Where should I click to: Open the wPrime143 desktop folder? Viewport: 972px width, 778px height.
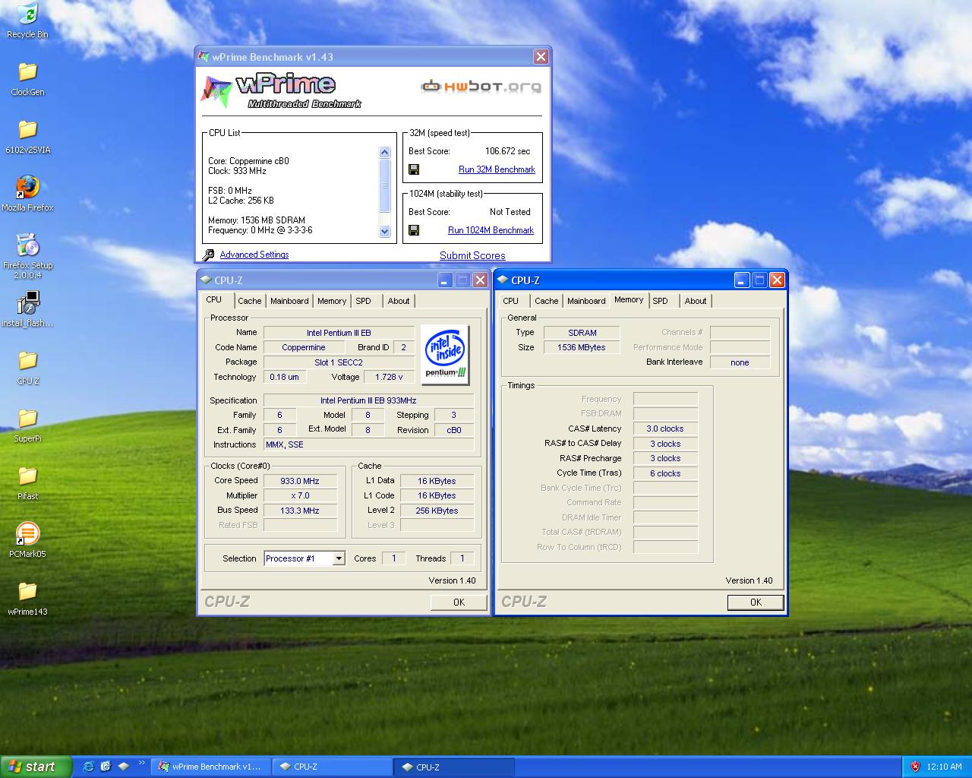(x=27, y=599)
